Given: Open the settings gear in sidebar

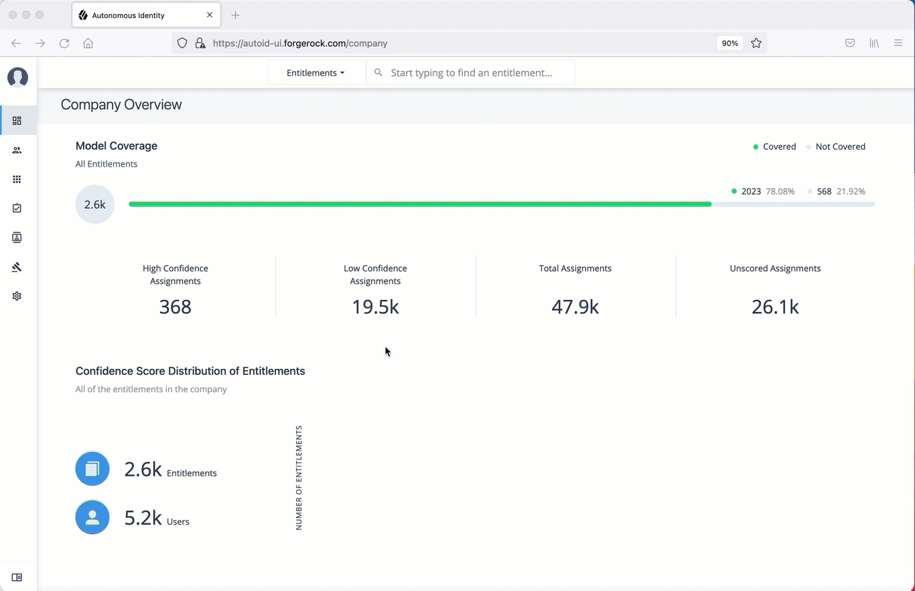Looking at the screenshot, I should [x=17, y=296].
